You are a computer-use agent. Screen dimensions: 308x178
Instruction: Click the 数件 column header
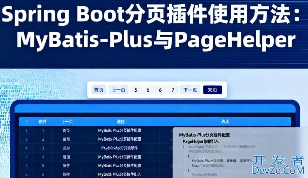point(42,122)
